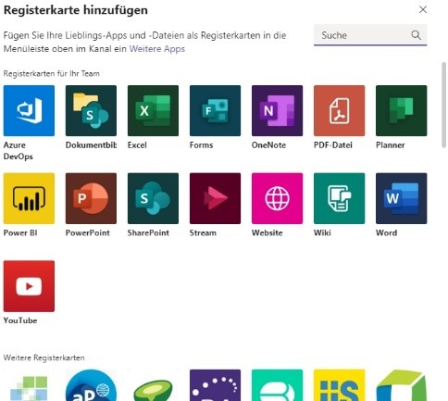Screen dimensions: 448x401
Task: Click the 'Azure DevOps' label text
Action: point(19,151)
